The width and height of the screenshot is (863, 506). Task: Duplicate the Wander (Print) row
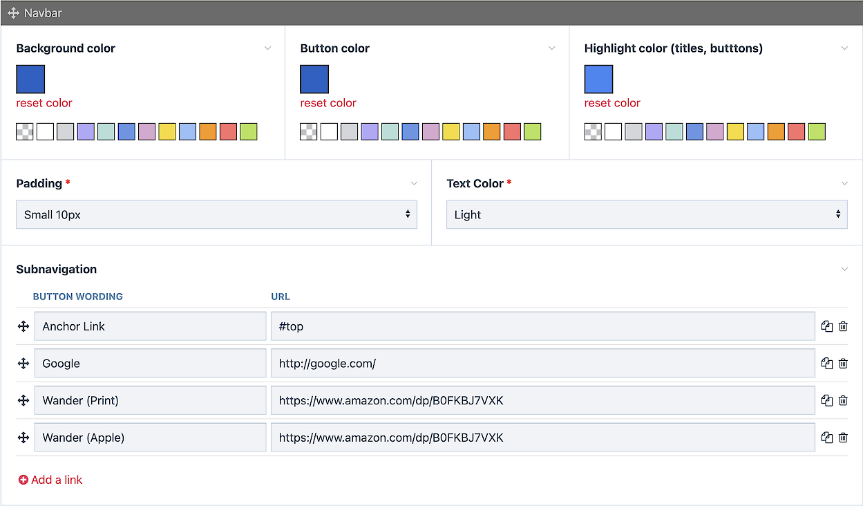(826, 400)
